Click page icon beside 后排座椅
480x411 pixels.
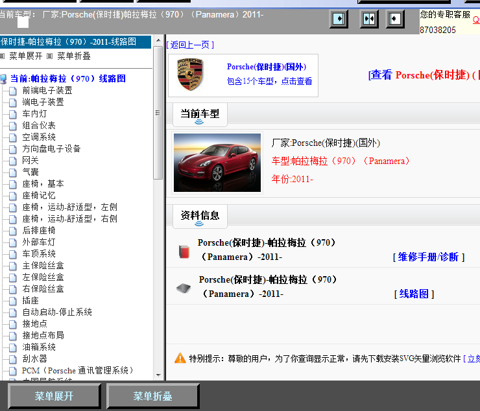[x=12, y=231]
